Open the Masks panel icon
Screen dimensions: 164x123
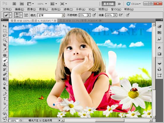(159, 54)
